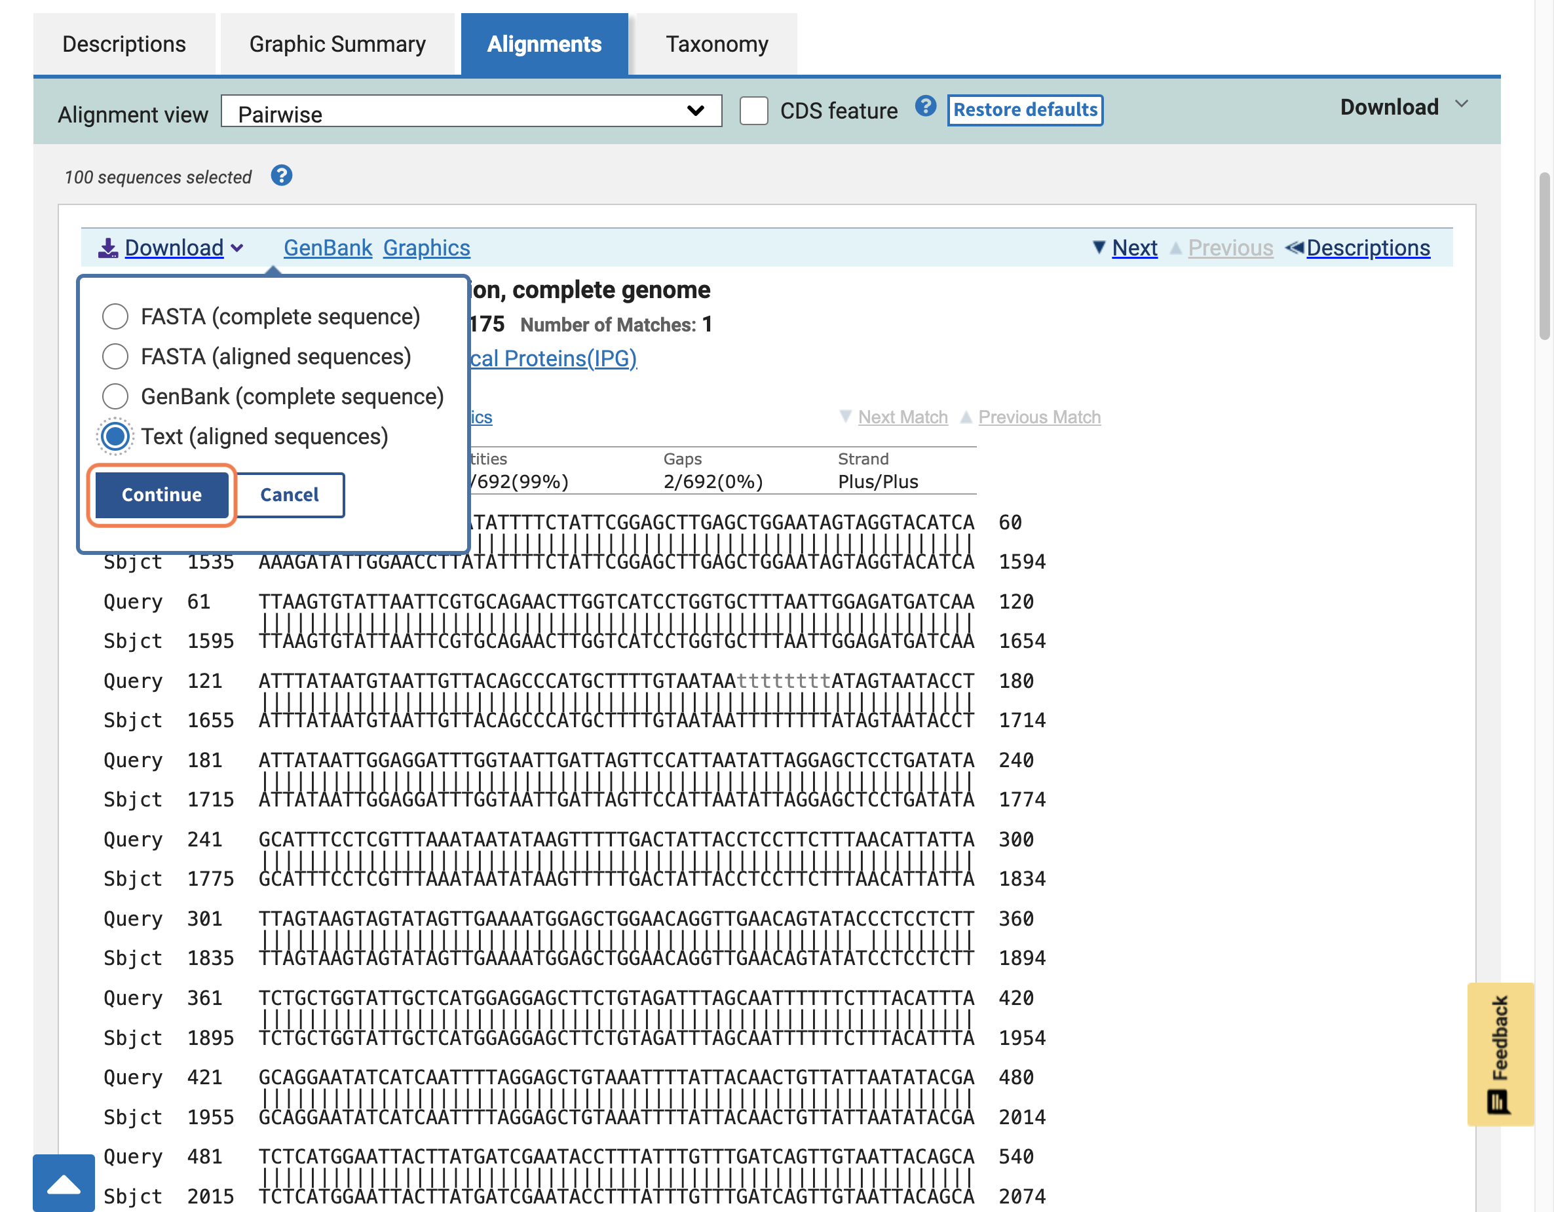The width and height of the screenshot is (1554, 1212).
Task: Click the Previous Match link
Action: (1039, 417)
